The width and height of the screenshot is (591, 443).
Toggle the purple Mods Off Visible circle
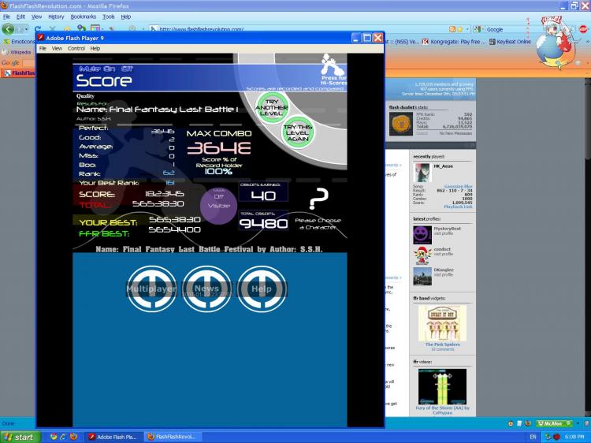[x=218, y=206]
